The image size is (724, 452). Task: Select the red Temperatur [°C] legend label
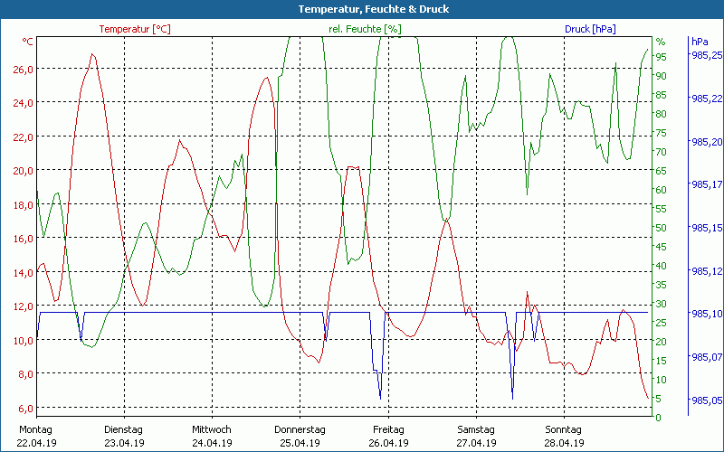[135, 29]
